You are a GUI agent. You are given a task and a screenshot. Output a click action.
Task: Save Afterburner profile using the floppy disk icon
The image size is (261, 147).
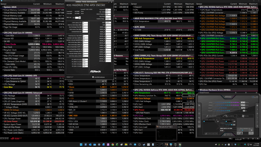coord(228,134)
